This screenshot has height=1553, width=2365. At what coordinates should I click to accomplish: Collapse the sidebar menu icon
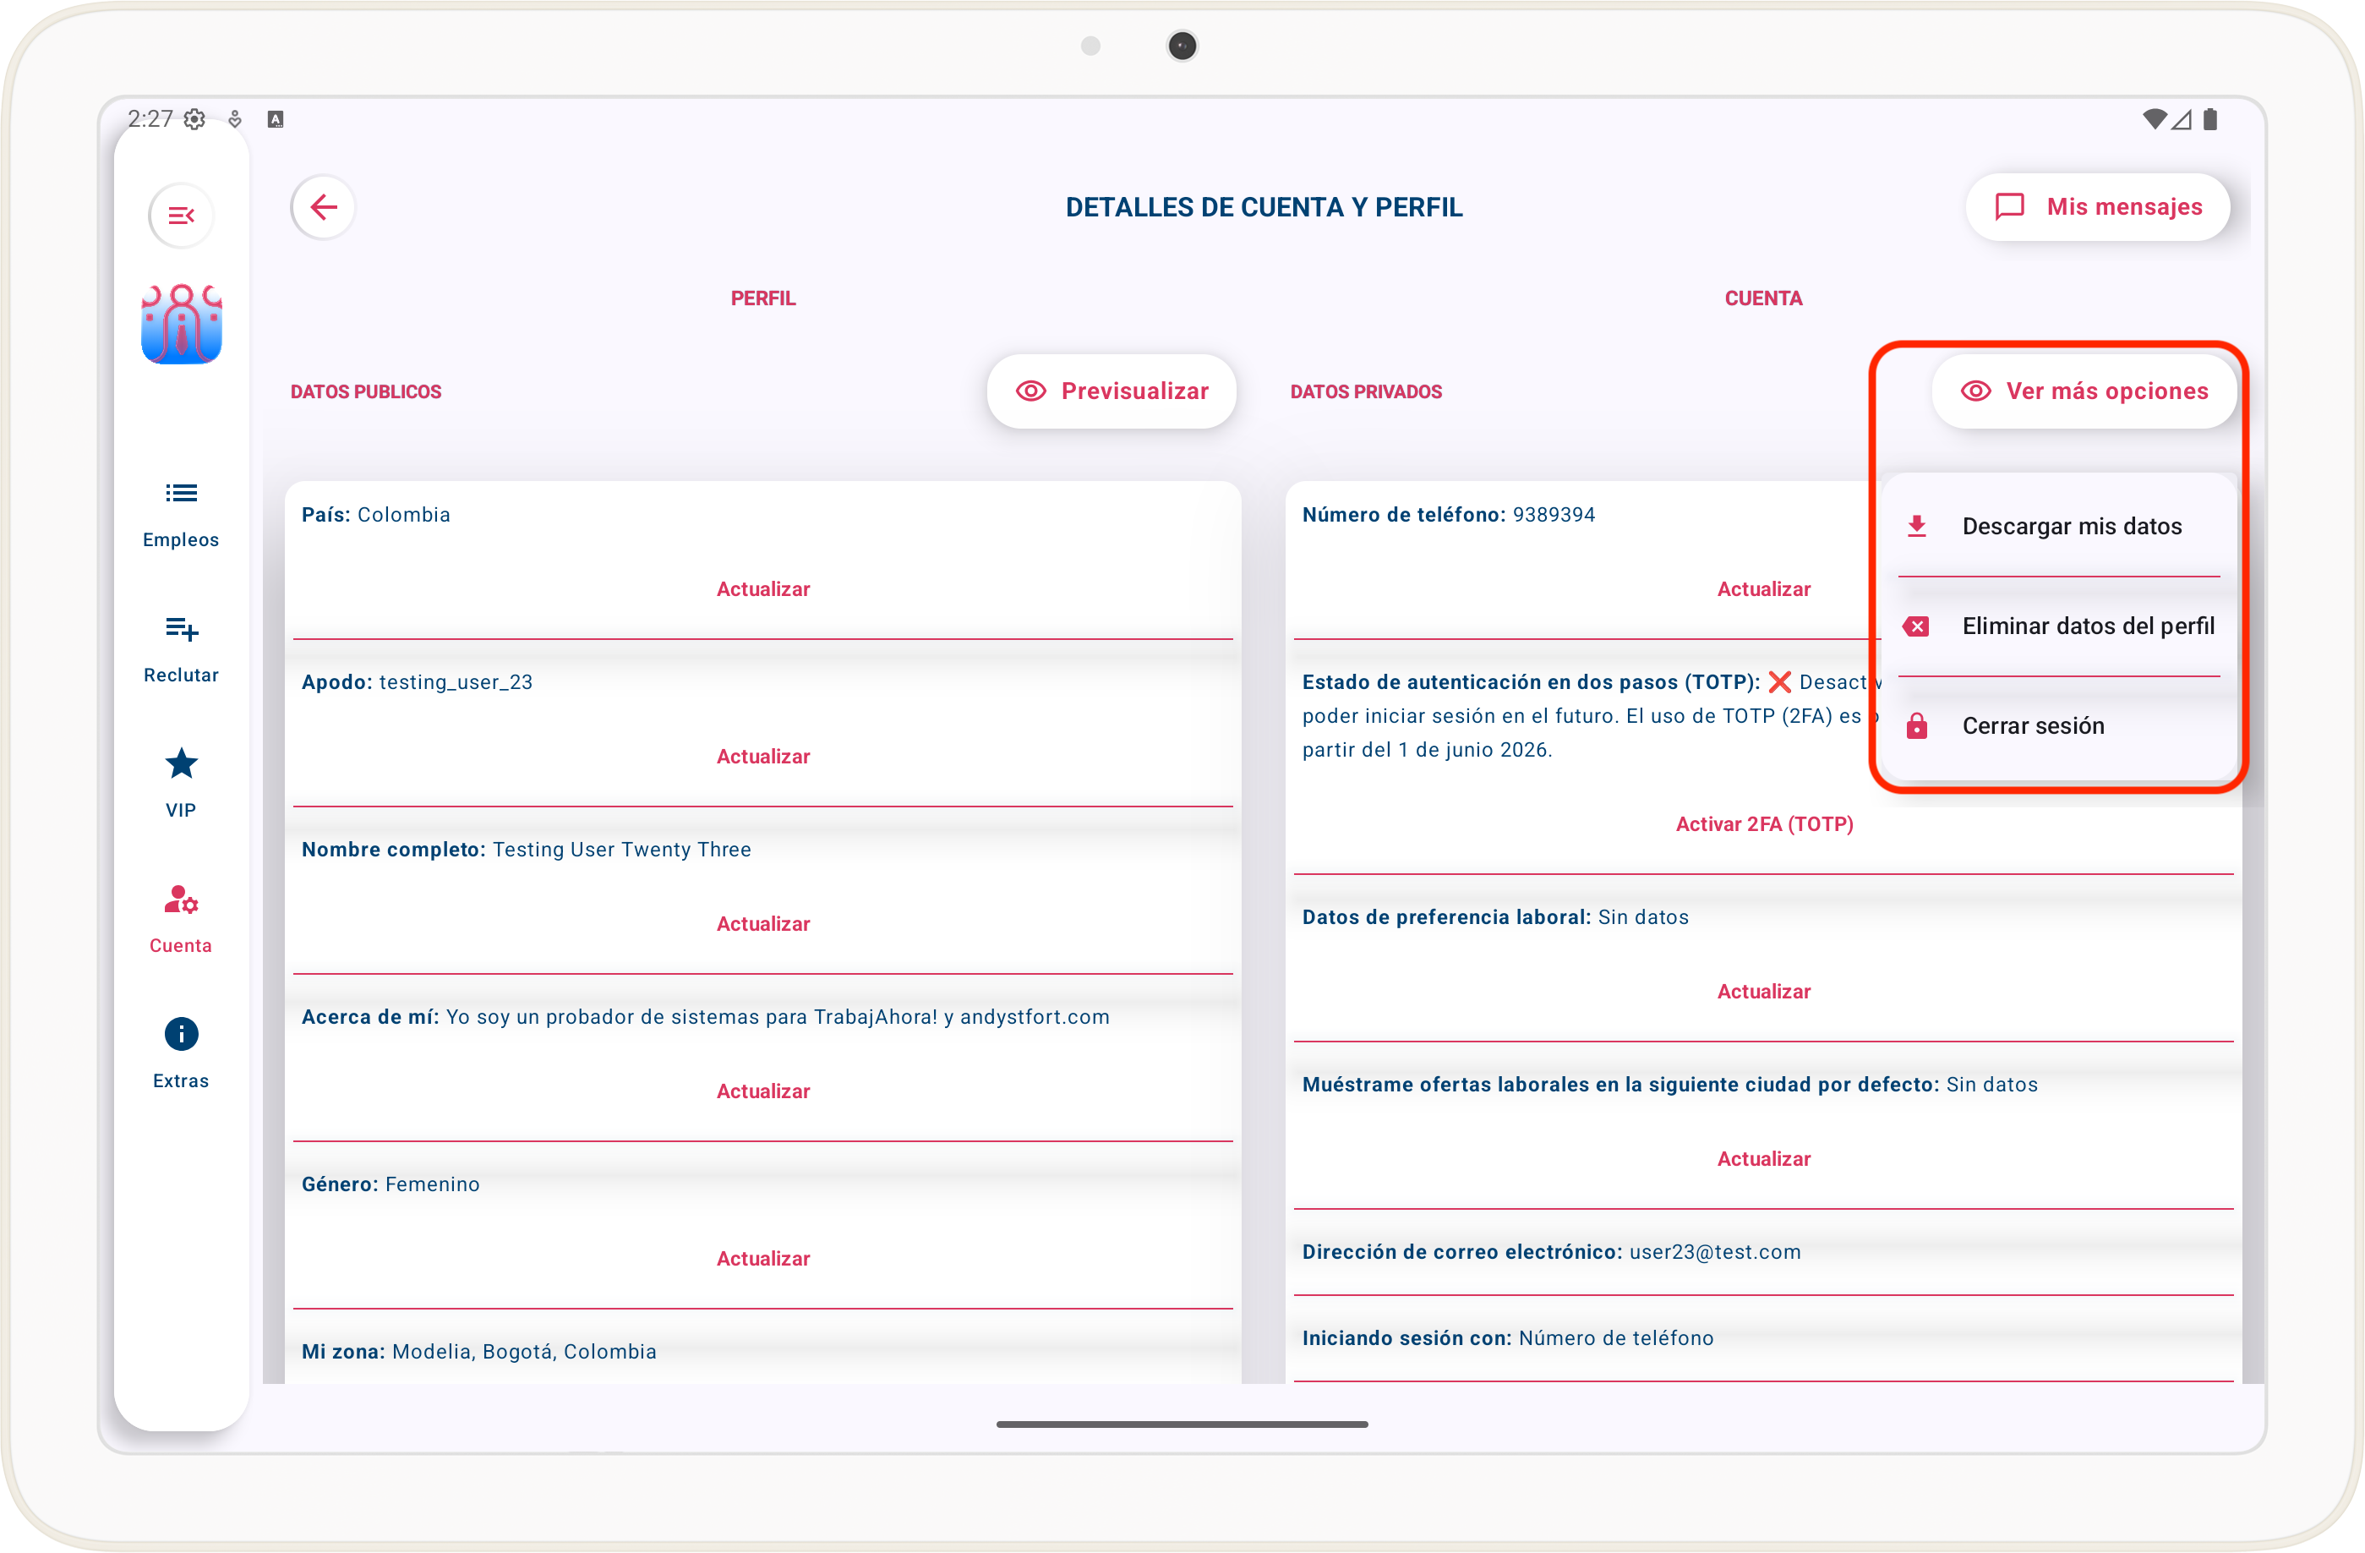pos(181,215)
